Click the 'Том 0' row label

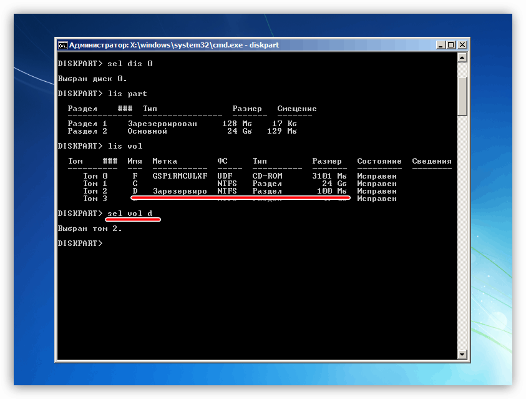(95, 176)
